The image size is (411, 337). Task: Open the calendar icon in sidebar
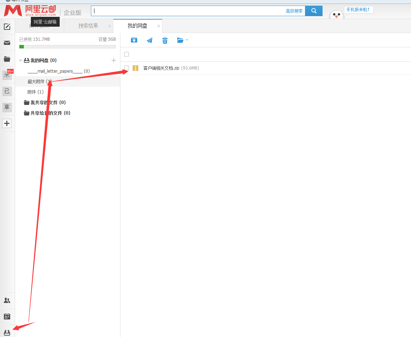(x=7, y=316)
